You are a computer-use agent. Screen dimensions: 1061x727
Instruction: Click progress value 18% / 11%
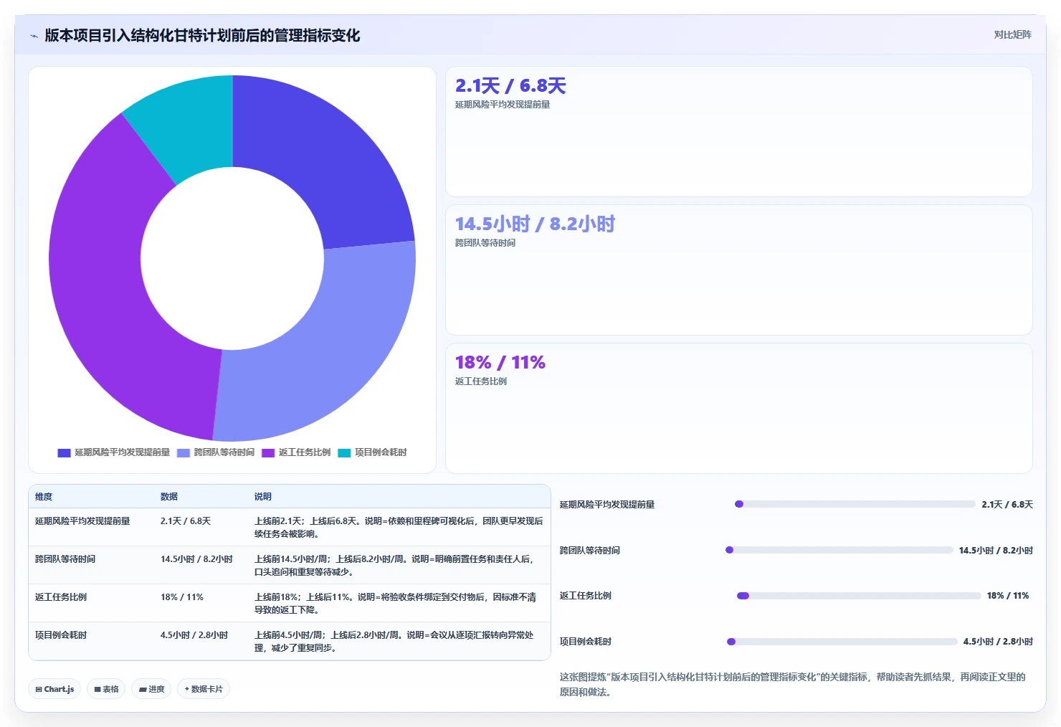click(x=1007, y=596)
